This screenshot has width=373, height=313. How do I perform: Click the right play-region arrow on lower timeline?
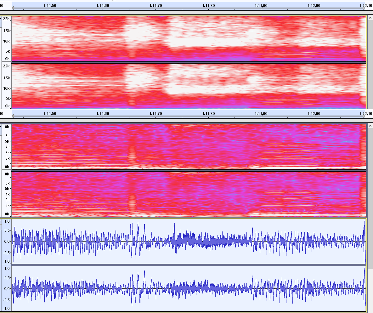364,116
